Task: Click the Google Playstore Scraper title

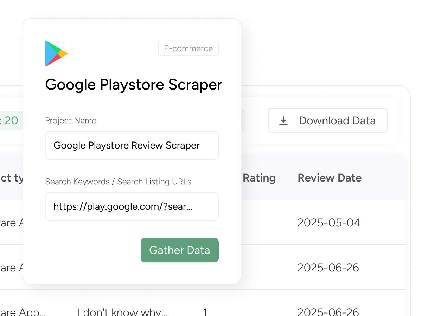Action: [134, 85]
